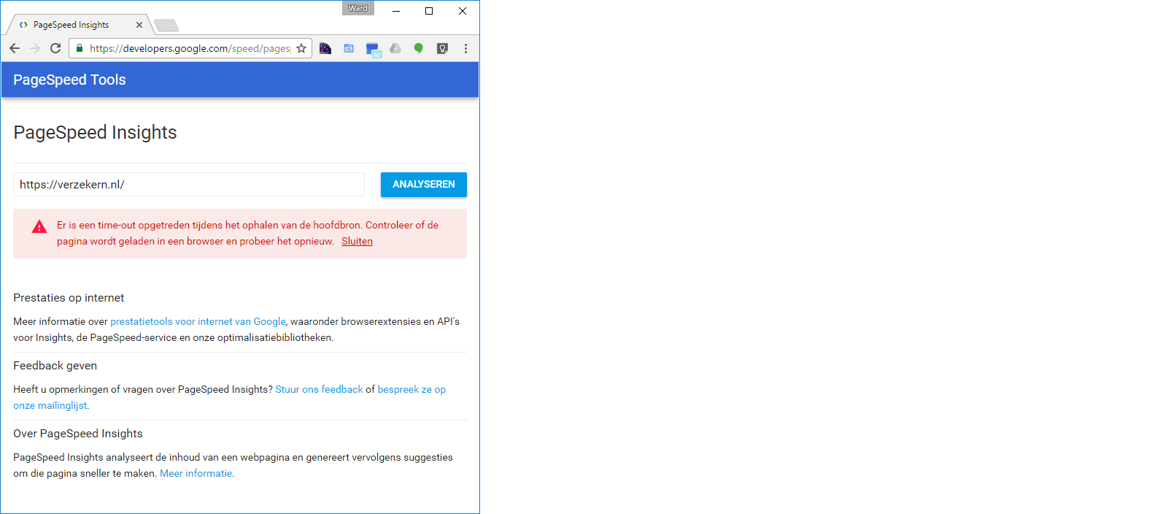Open the speedometer gauge extension

[325, 48]
